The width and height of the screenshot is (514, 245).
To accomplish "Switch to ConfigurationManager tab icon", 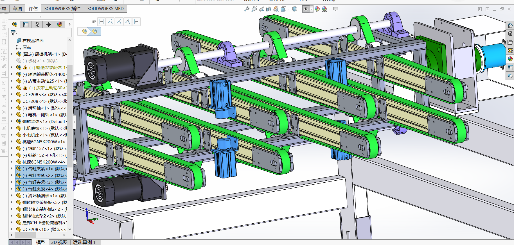I will click(x=37, y=24).
